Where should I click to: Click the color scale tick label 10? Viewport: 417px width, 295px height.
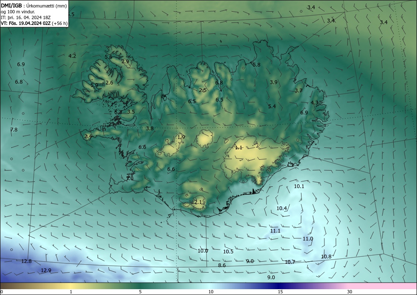coord(211,292)
